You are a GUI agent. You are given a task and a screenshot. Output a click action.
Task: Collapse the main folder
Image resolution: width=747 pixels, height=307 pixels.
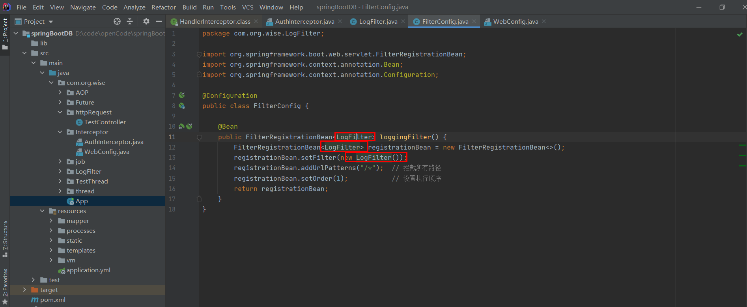point(34,63)
